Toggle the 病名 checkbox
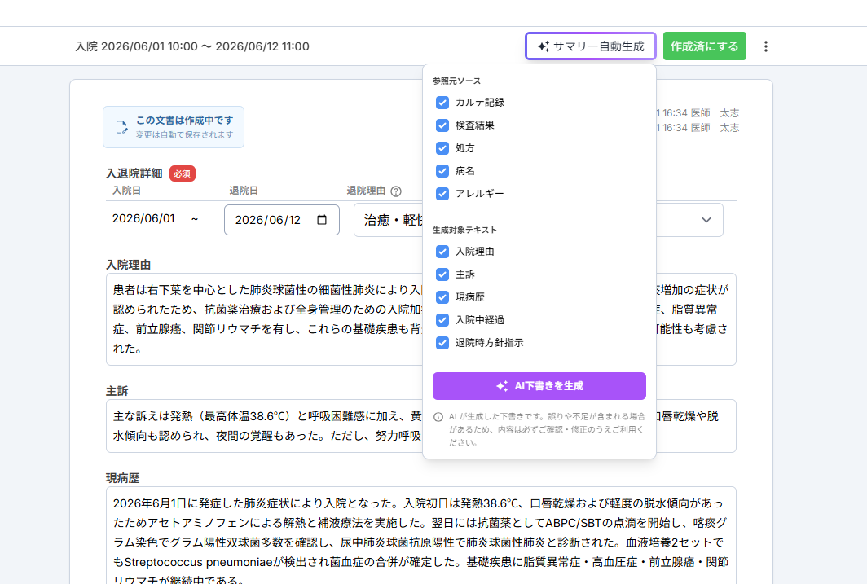867x584 pixels. pyautogui.click(x=442, y=171)
